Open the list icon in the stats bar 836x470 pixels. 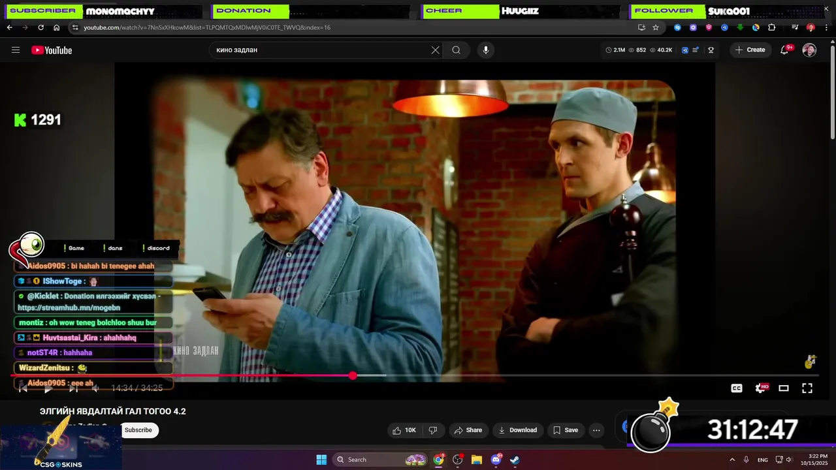point(696,50)
